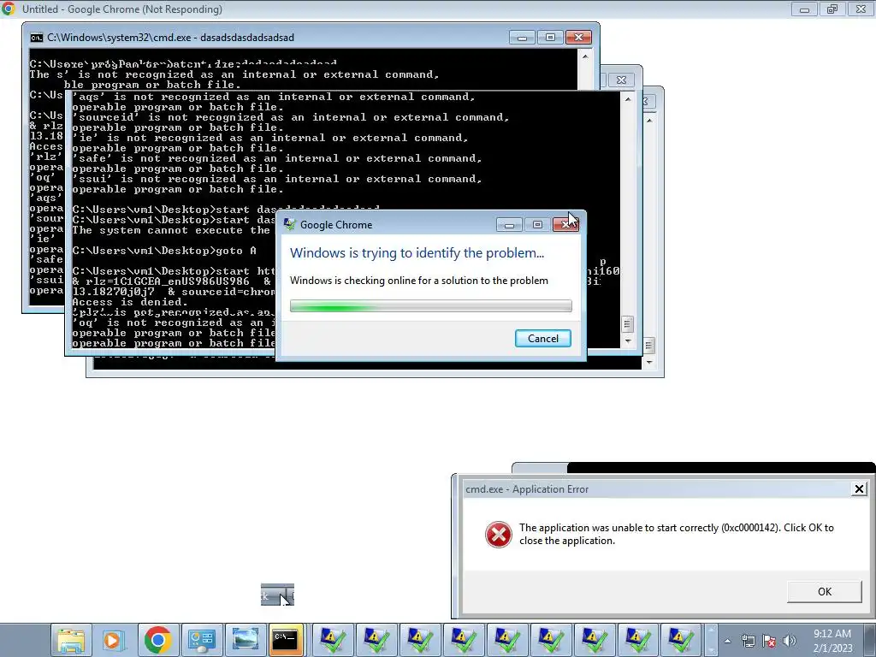Image resolution: width=876 pixels, height=657 pixels.
Task: Click the red error icon in Application Error
Action: pos(499,535)
